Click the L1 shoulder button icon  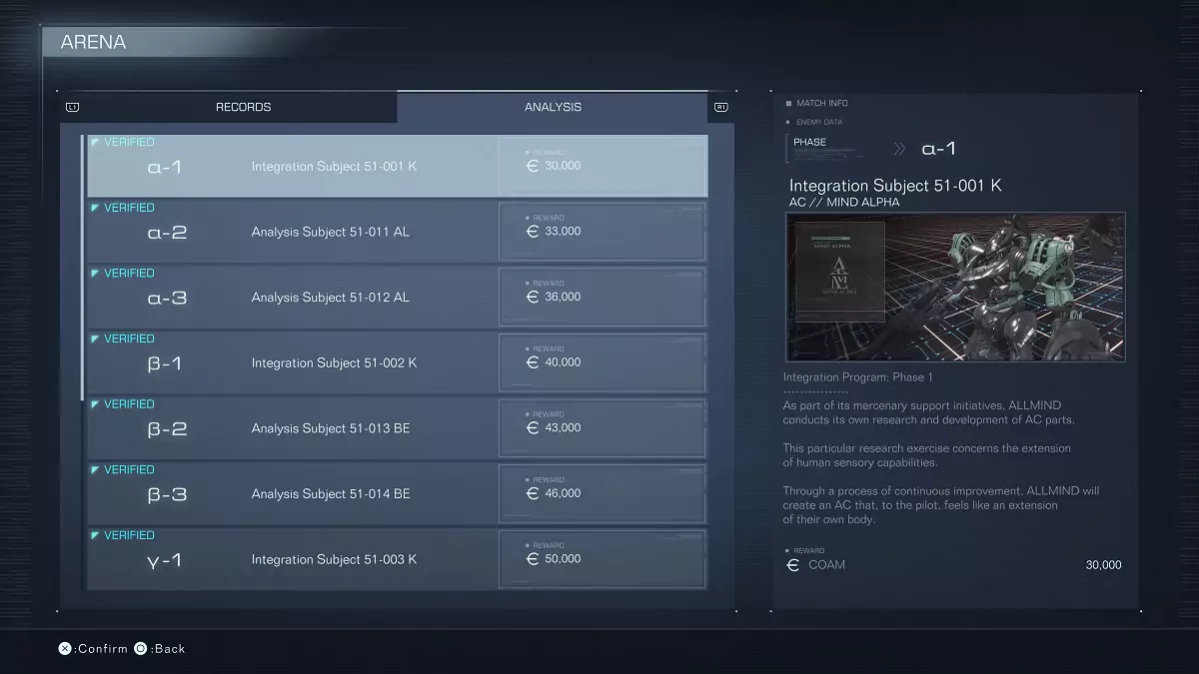tap(72, 107)
